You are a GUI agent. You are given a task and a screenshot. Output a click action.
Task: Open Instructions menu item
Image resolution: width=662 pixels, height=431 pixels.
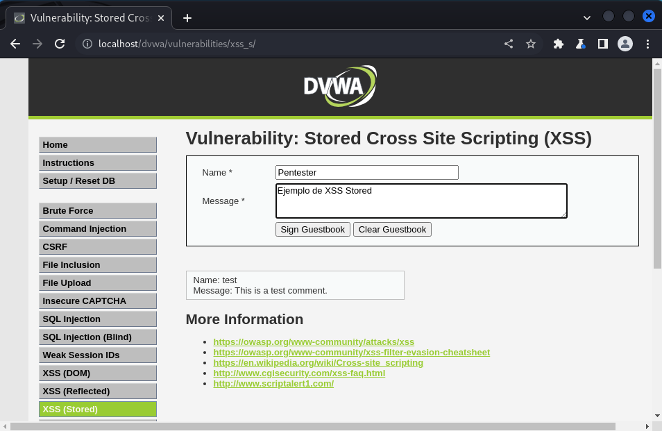click(x=98, y=163)
